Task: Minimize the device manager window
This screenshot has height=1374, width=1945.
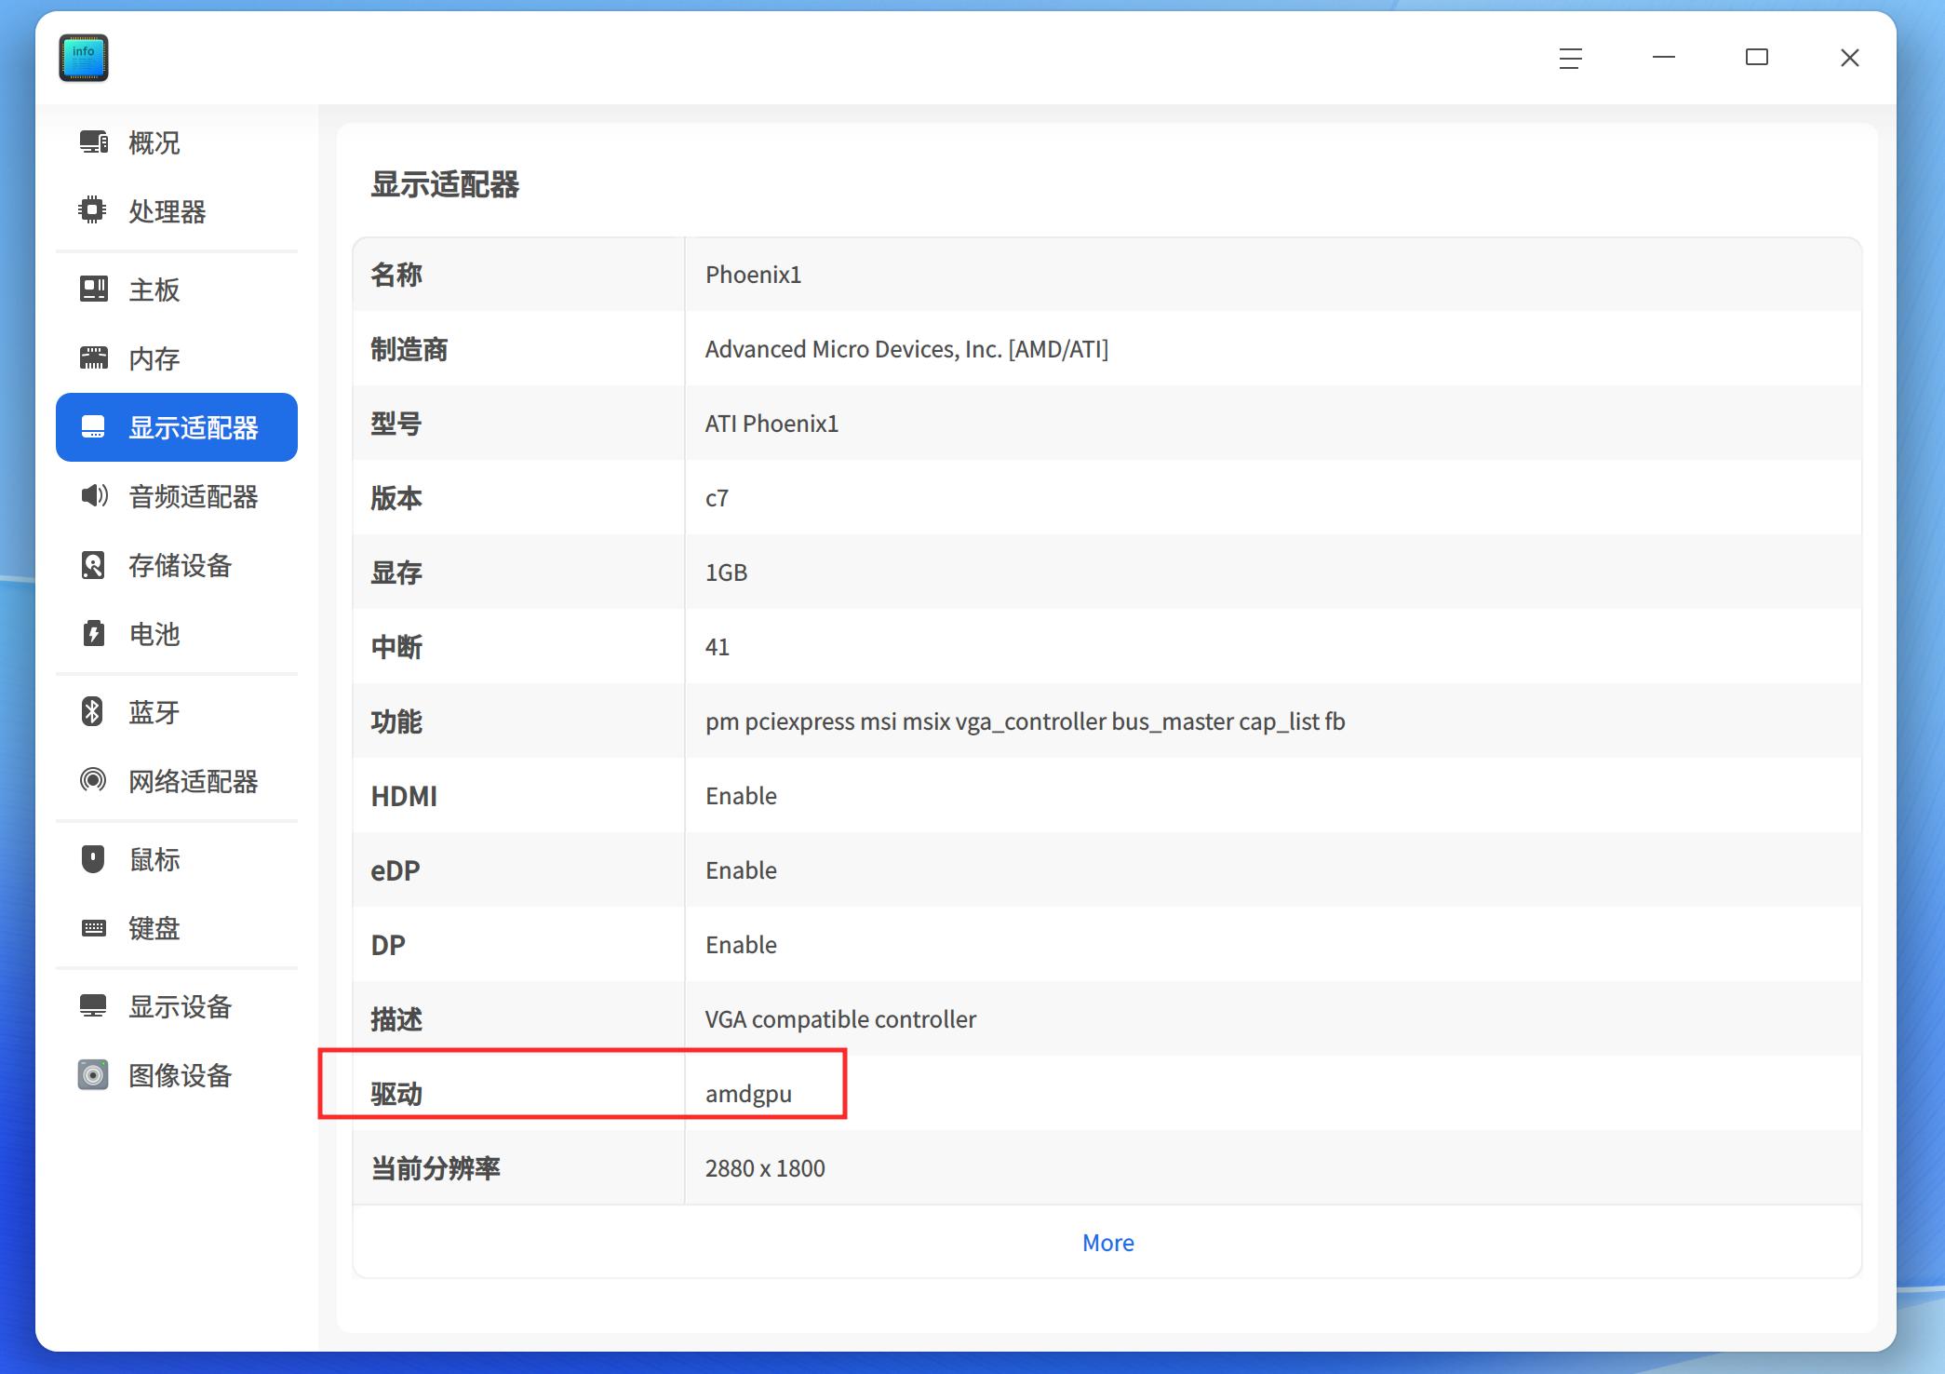Action: pos(1664,58)
